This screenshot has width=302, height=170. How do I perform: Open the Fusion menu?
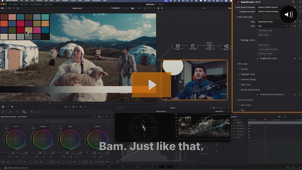(73, 1)
